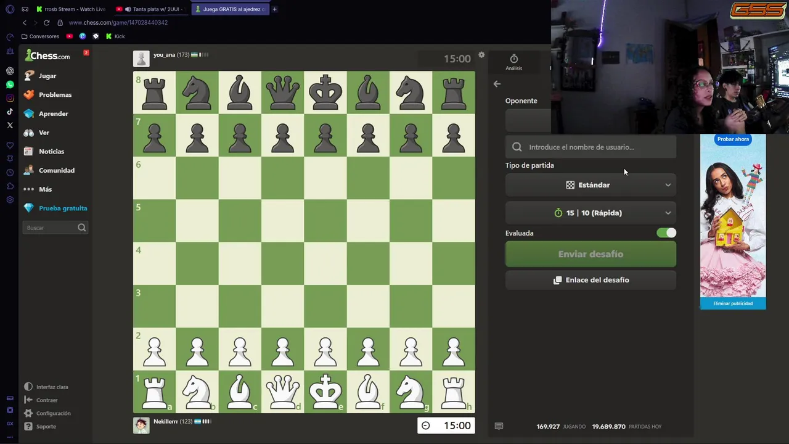Select the white knight on b1
The image size is (789, 444).
(x=197, y=392)
